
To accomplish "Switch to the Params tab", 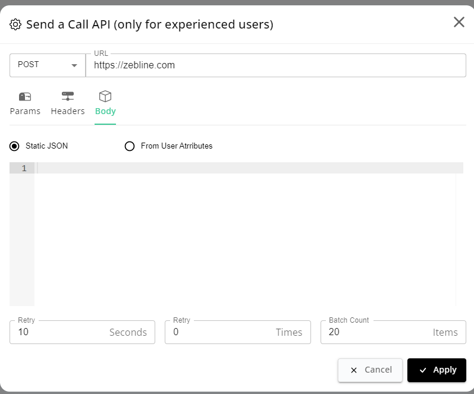I will click(25, 103).
